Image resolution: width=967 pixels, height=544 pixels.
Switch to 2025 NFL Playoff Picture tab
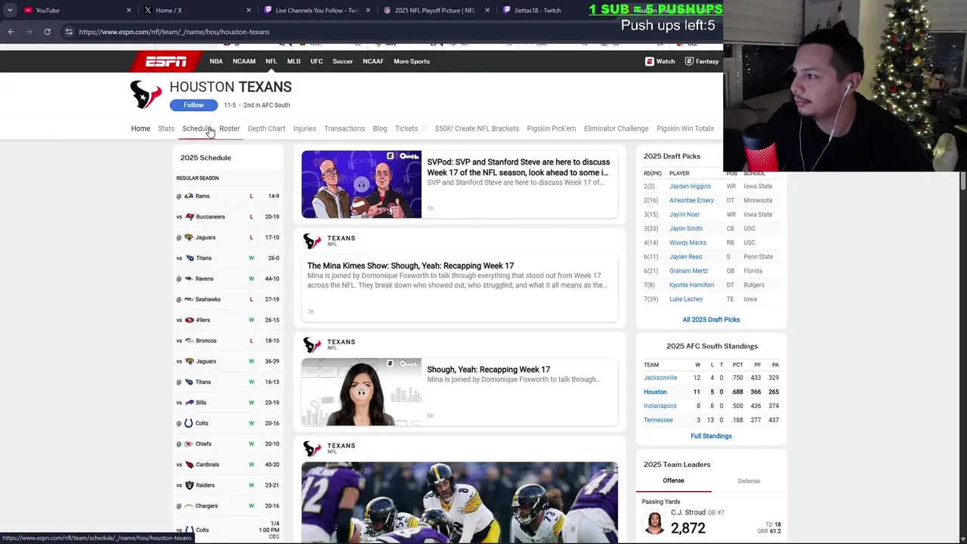click(x=436, y=10)
